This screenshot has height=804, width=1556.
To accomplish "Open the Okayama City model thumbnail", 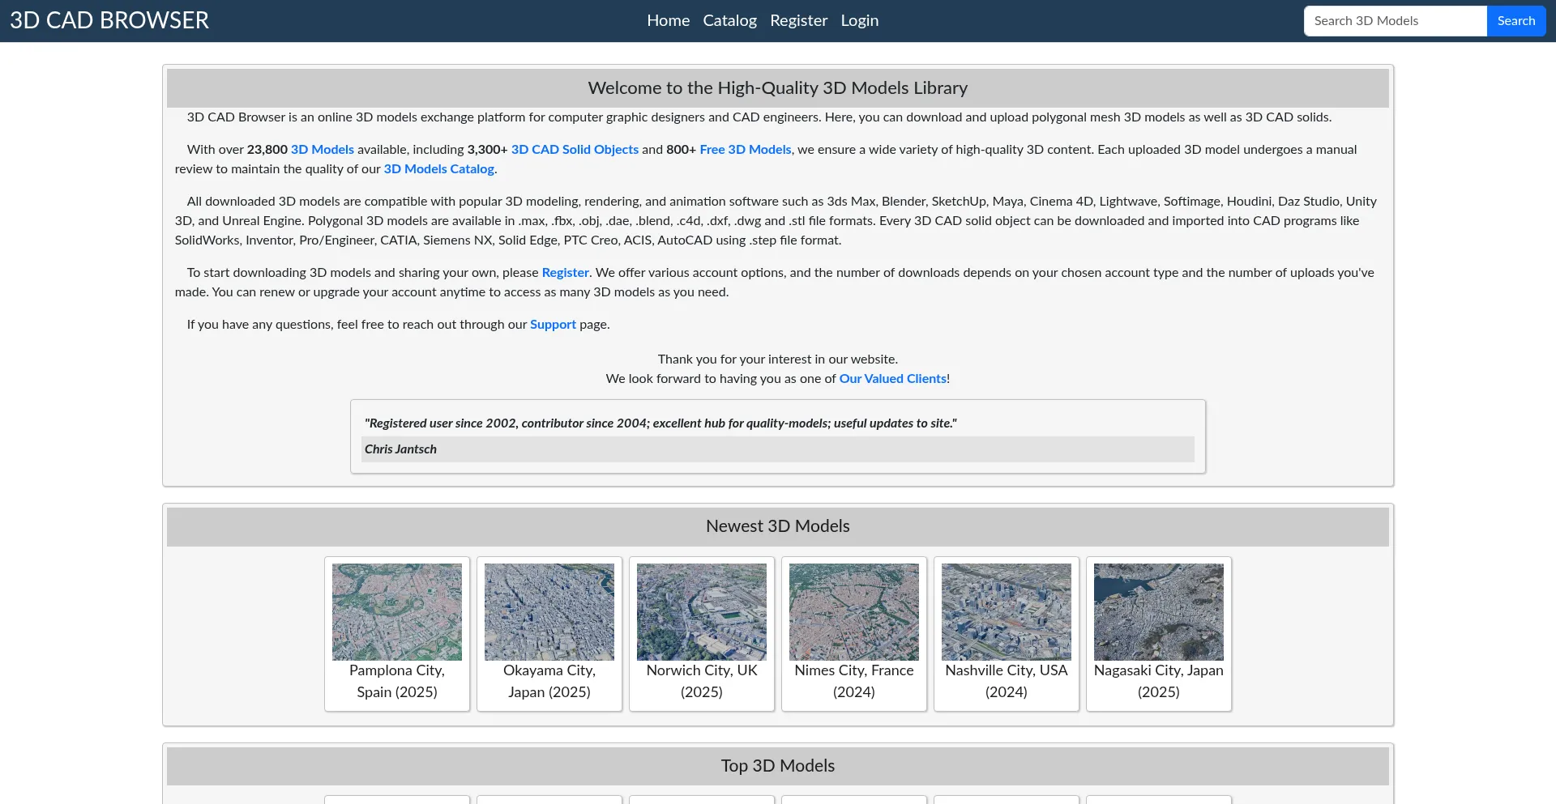I will tap(549, 611).
